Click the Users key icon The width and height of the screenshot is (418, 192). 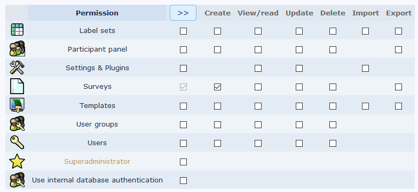pos(17,143)
